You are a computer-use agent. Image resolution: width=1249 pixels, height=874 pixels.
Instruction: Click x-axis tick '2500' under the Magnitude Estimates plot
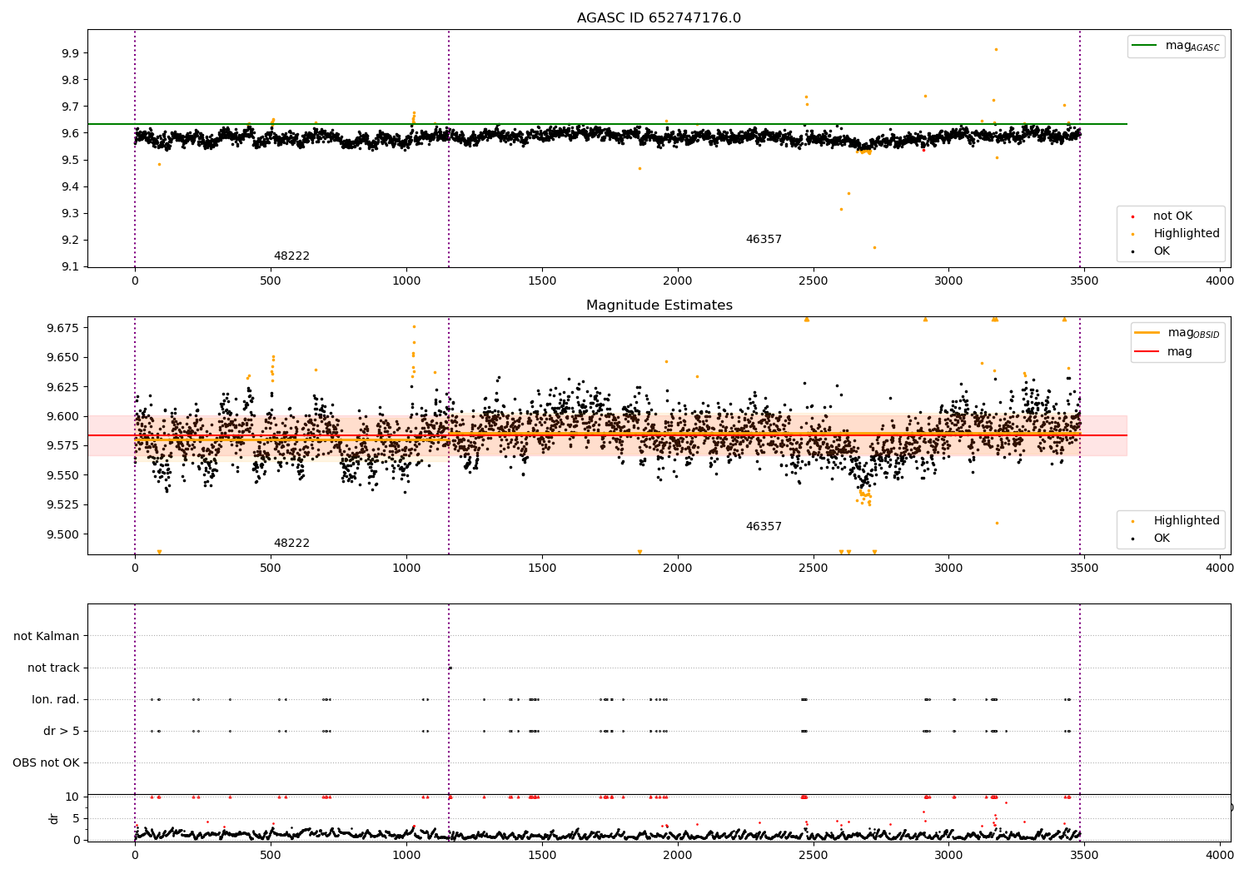coord(813,569)
